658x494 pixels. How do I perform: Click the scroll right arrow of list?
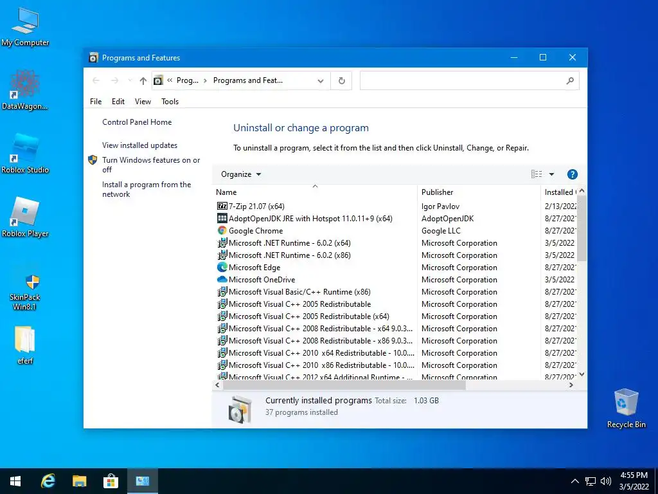(571, 385)
